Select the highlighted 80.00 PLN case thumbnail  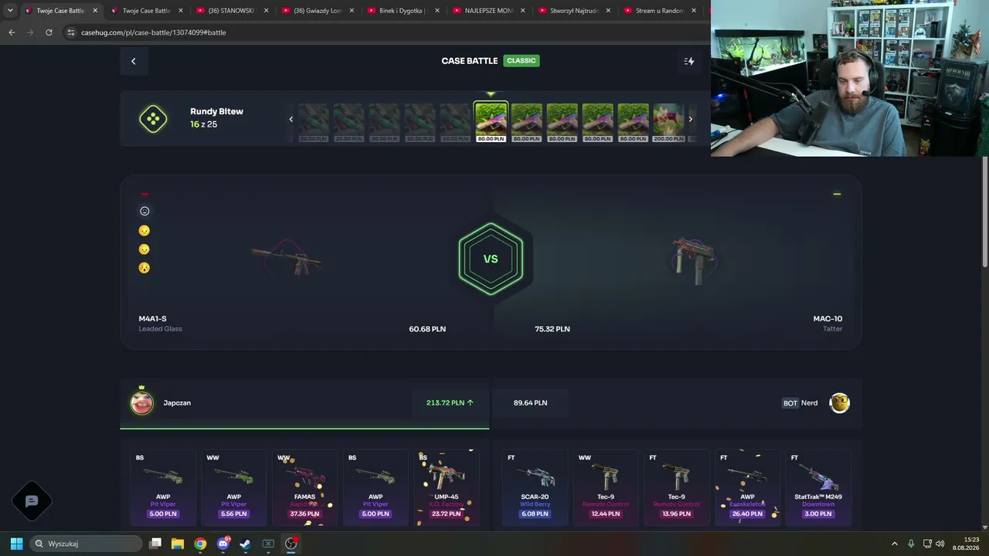coord(491,123)
